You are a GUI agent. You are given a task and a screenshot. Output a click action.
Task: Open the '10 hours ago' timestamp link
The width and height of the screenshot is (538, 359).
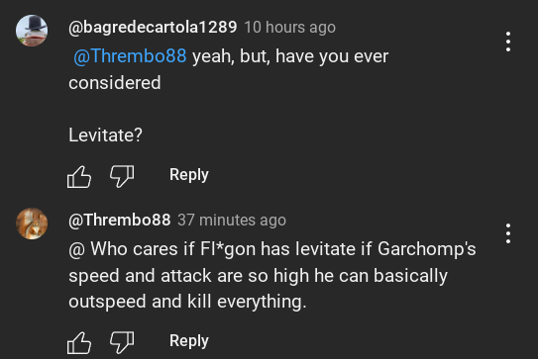point(290,28)
